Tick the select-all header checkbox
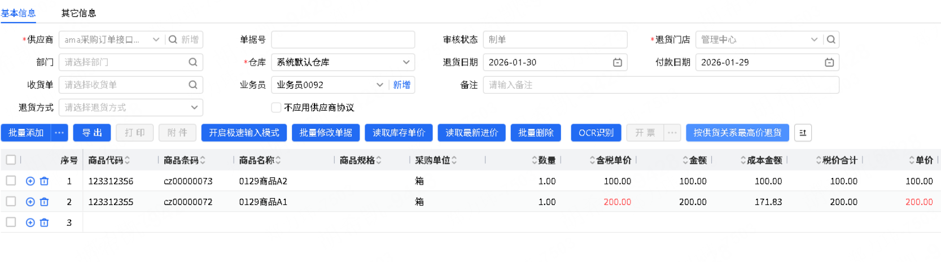941x262 pixels. [11, 160]
